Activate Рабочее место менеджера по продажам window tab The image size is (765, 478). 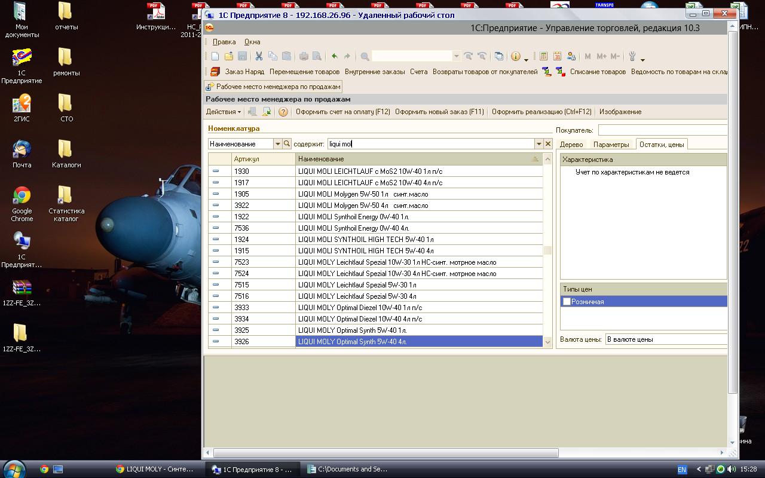pyautogui.click(x=273, y=87)
